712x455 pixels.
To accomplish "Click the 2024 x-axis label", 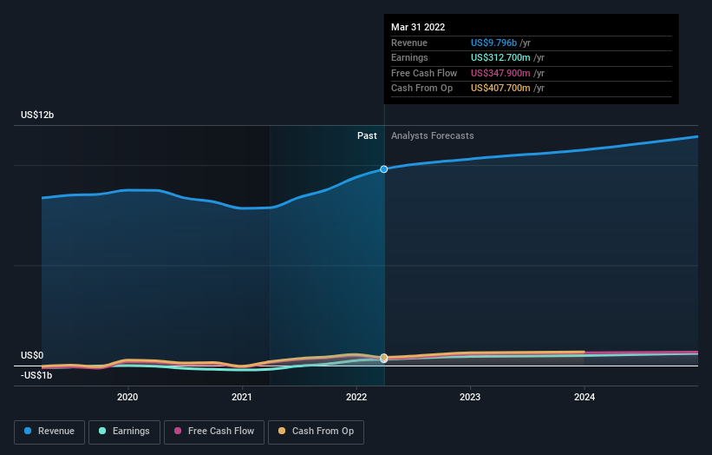I will coord(585,397).
